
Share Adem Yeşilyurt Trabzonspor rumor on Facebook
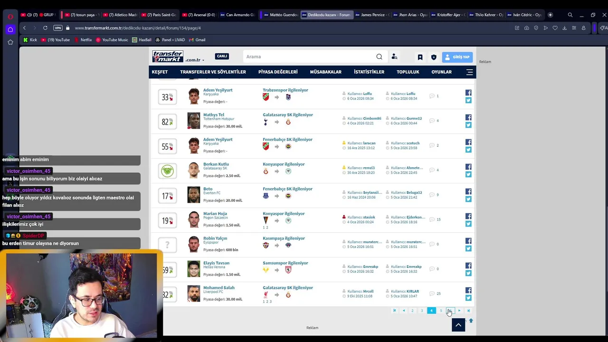point(468,93)
